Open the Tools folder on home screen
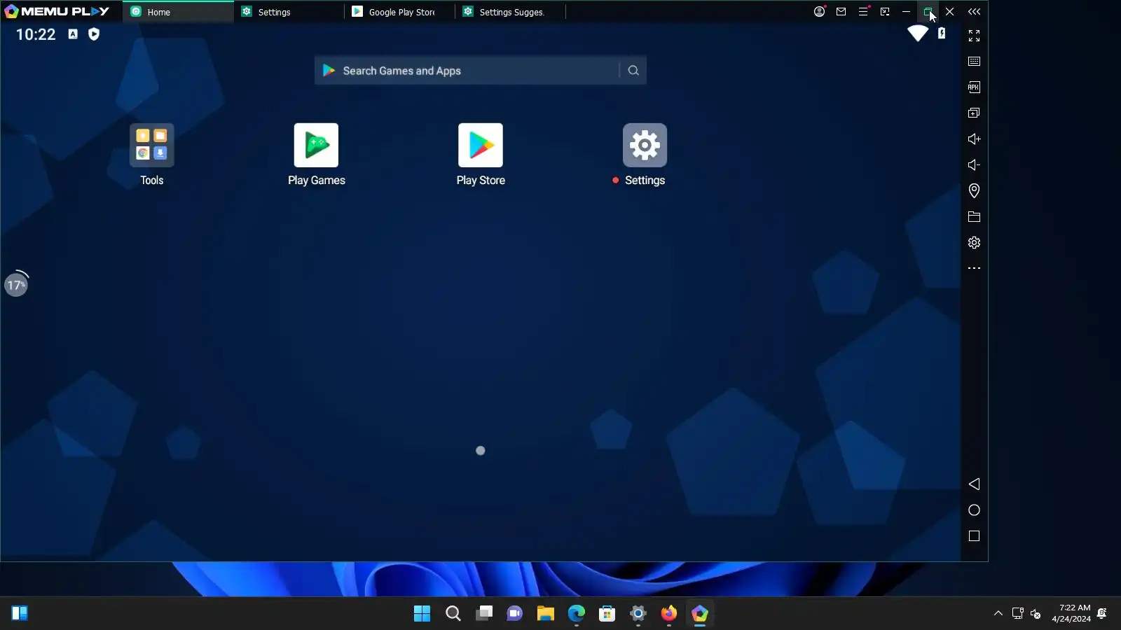Image resolution: width=1121 pixels, height=630 pixels. point(151,146)
